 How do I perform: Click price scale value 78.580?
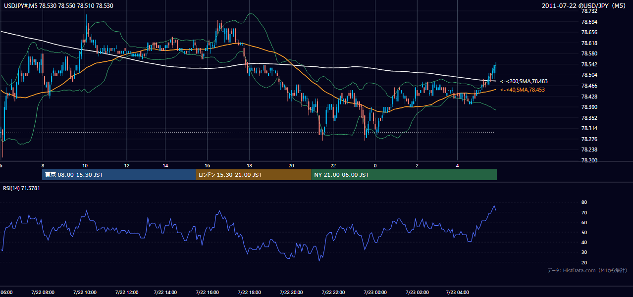click(x=589, y=54)
